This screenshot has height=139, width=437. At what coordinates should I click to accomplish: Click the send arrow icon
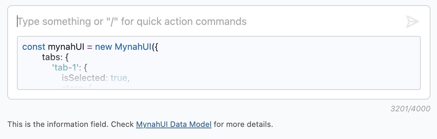(412, 22)
